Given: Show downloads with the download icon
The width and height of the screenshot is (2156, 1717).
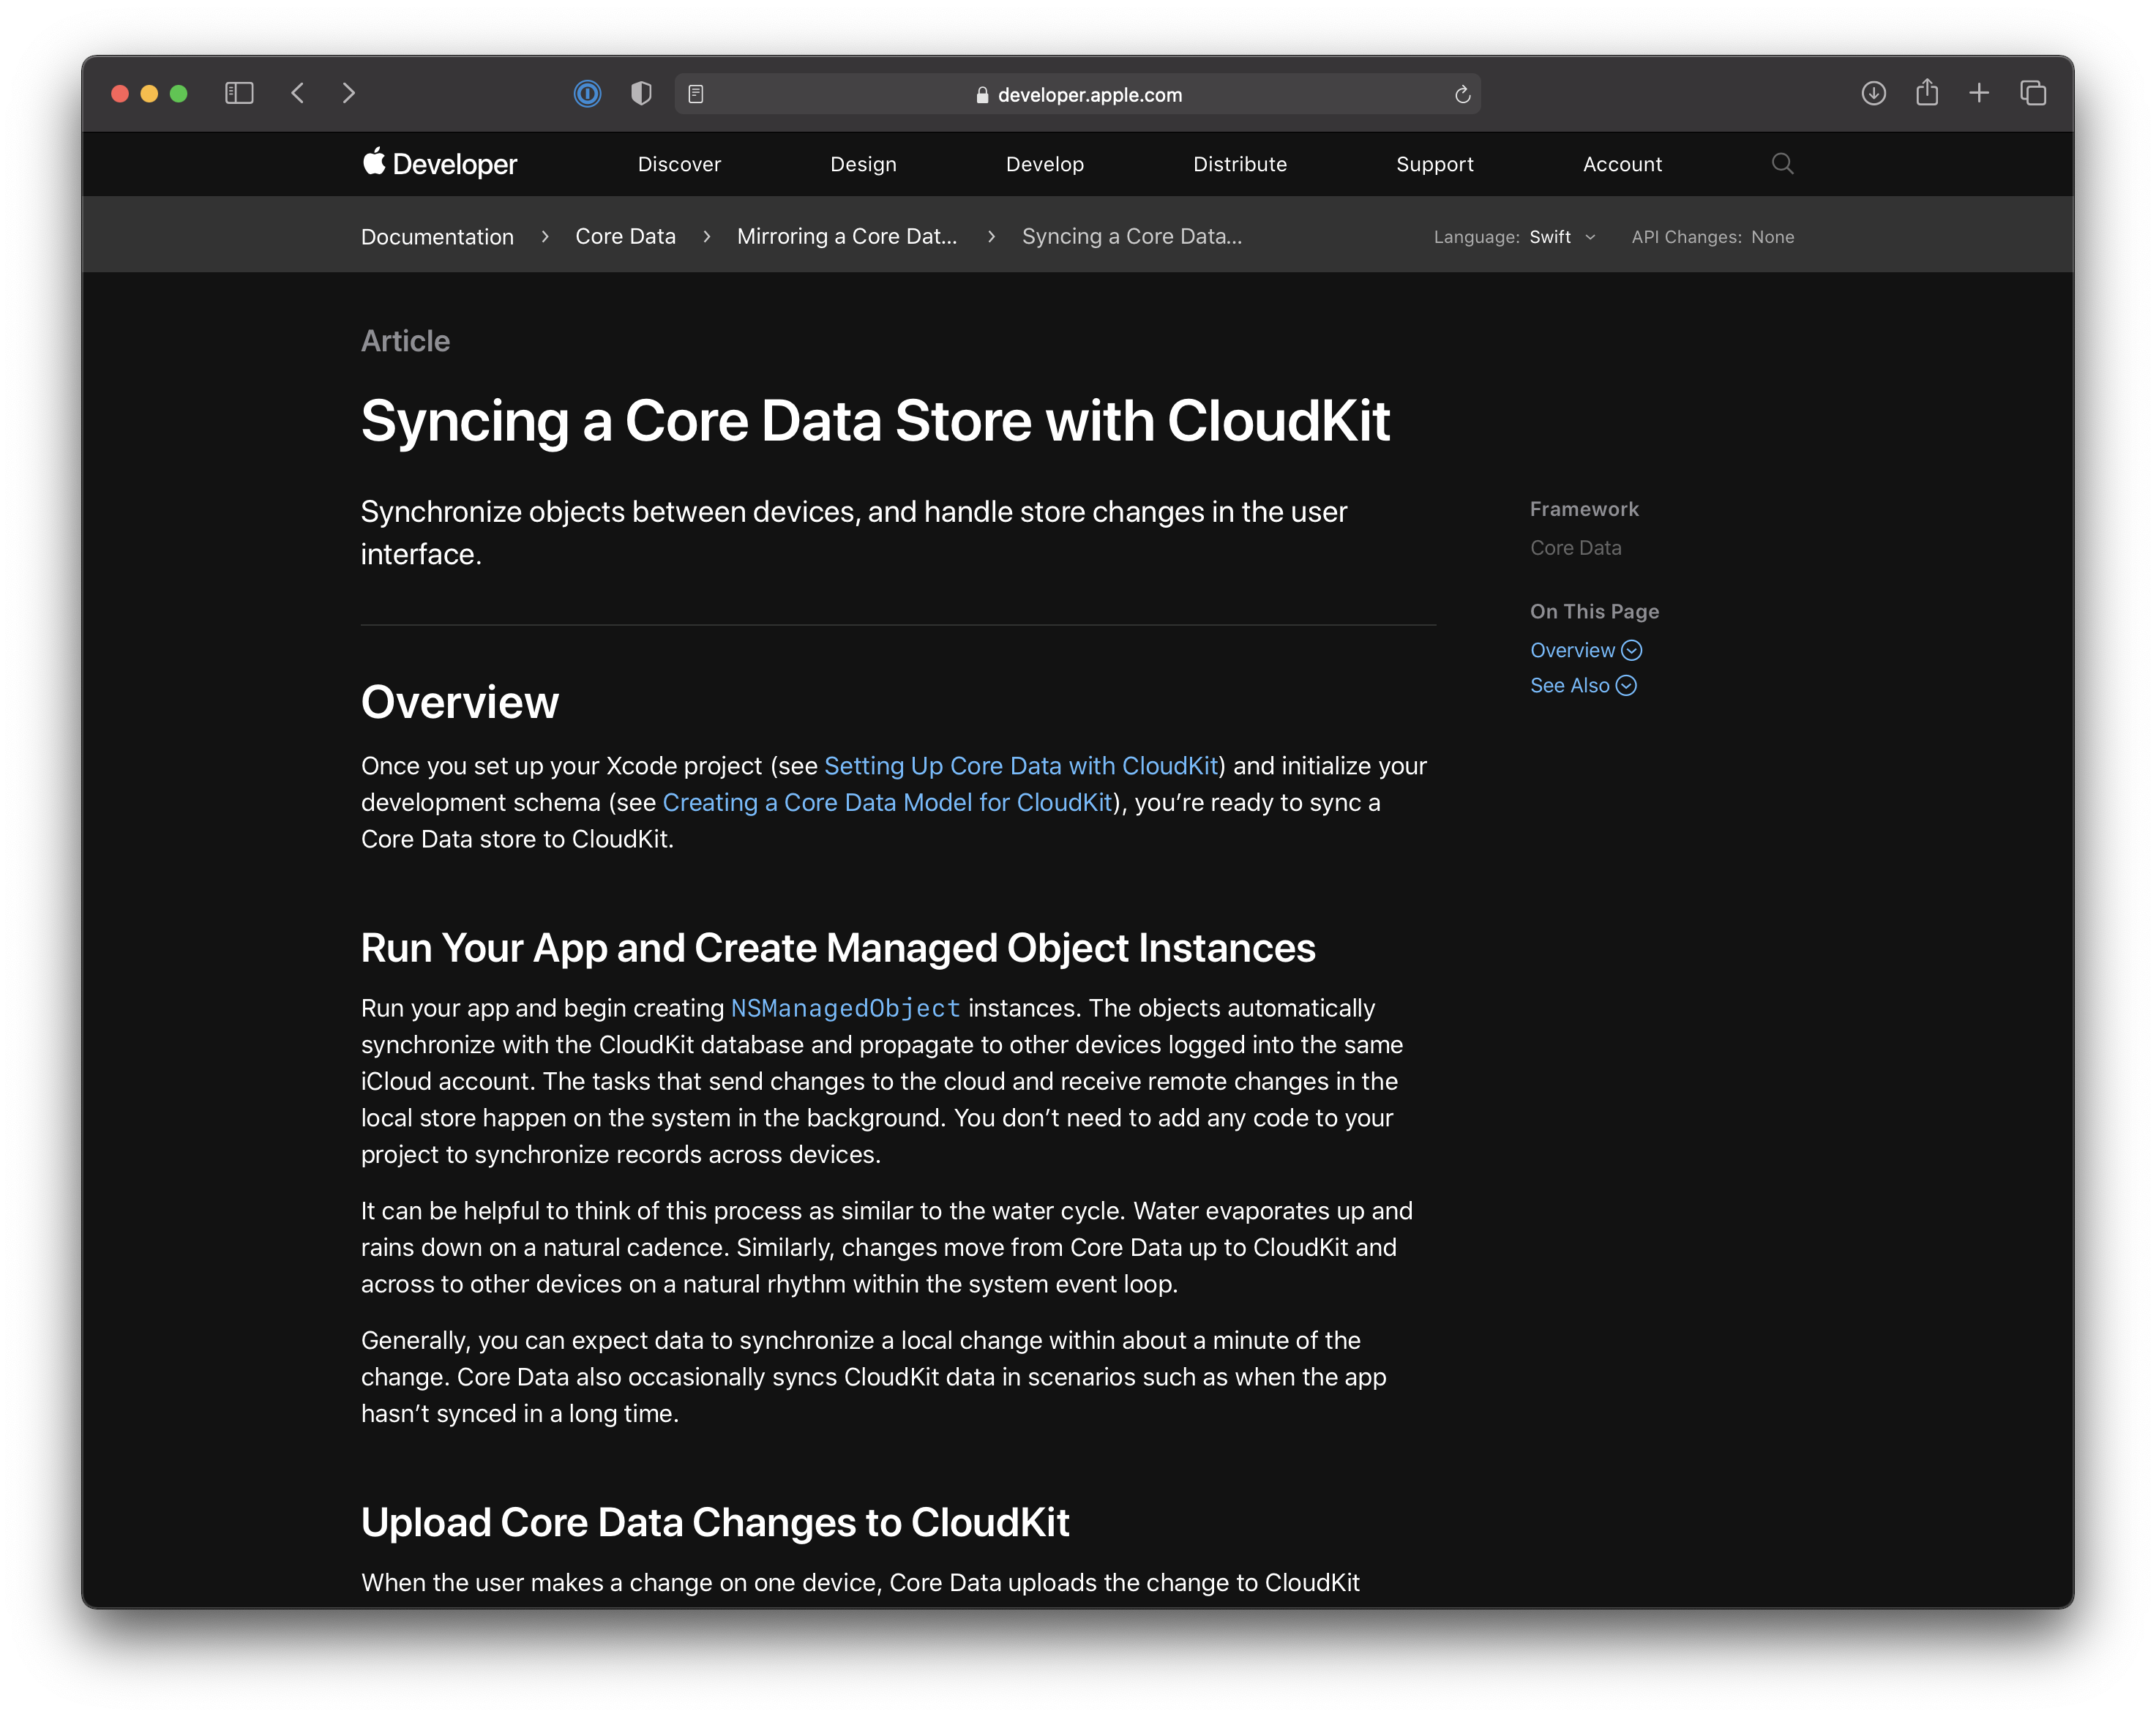Looking at the screenshot, I should point(1873,93).
